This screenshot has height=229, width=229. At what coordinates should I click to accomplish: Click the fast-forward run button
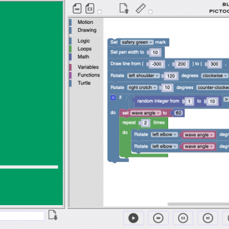click(158, 218)
